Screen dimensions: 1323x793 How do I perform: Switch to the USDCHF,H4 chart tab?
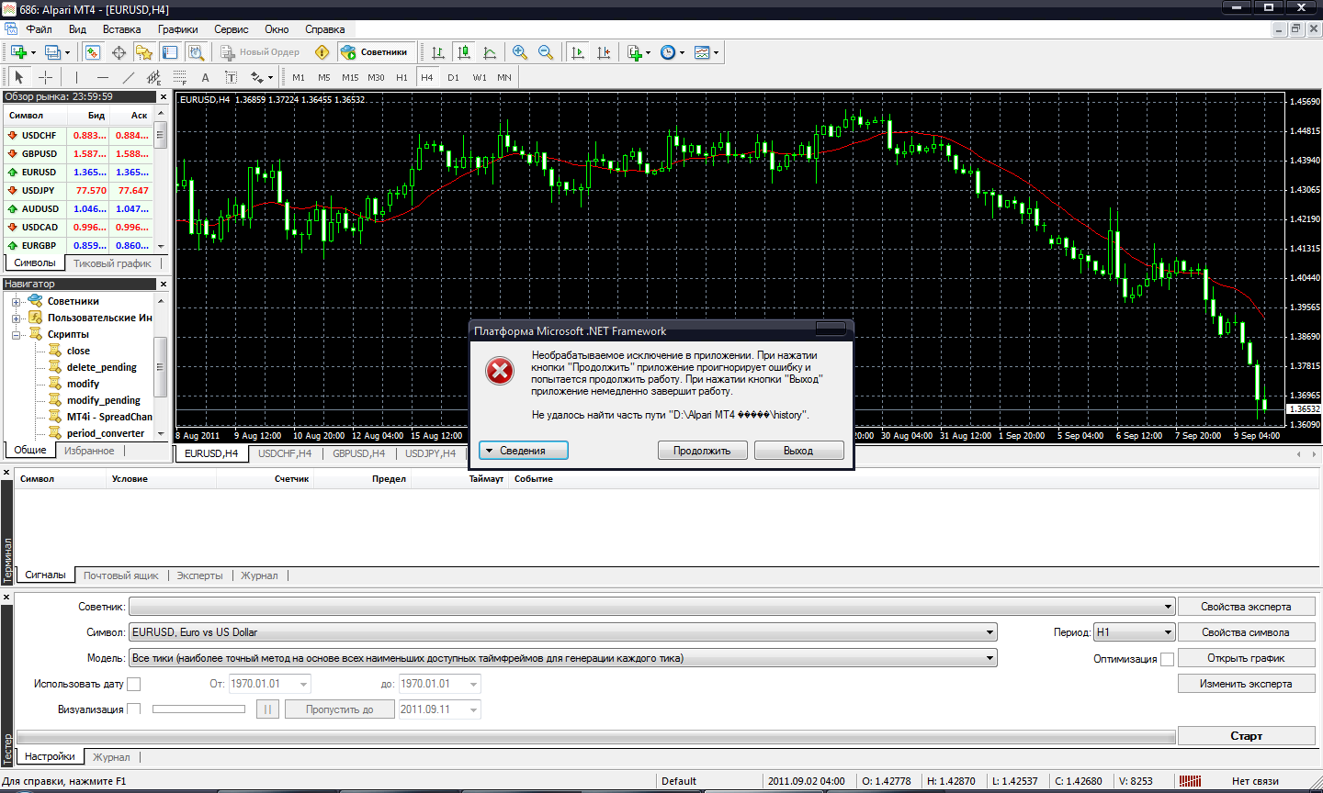(285, 453)
